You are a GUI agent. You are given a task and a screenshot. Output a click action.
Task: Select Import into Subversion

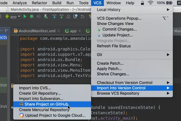pos(52,99)
